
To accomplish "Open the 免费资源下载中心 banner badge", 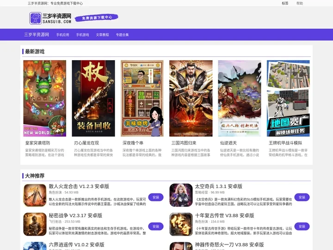I will pyautogui.click(x=97, y=18).
